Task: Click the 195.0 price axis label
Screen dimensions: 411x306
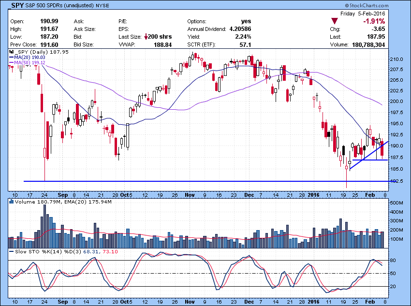Action: tap(397, 124)
